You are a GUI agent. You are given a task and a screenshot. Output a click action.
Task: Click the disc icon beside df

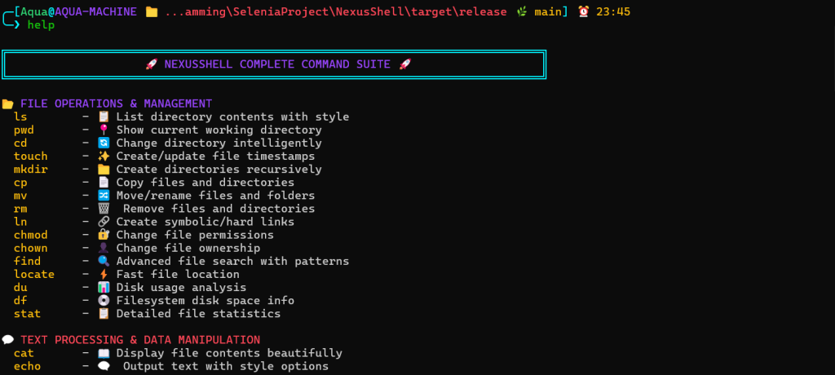(x=104, y=301)
